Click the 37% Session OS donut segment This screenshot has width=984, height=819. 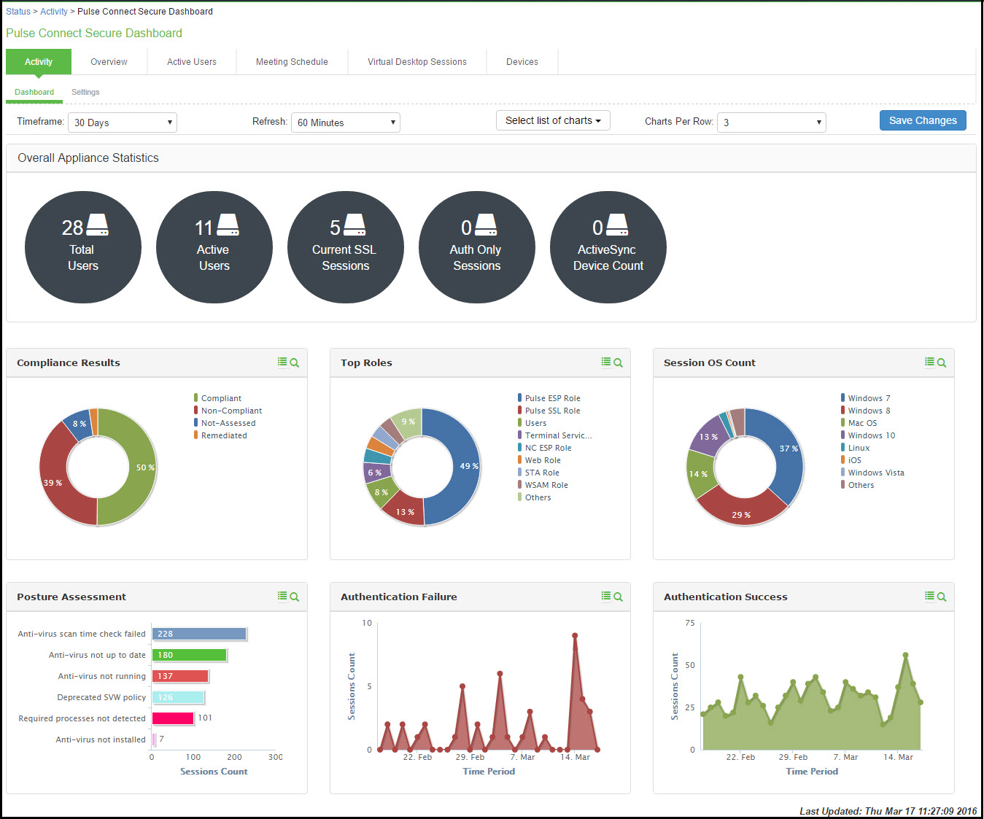point(786,451)
